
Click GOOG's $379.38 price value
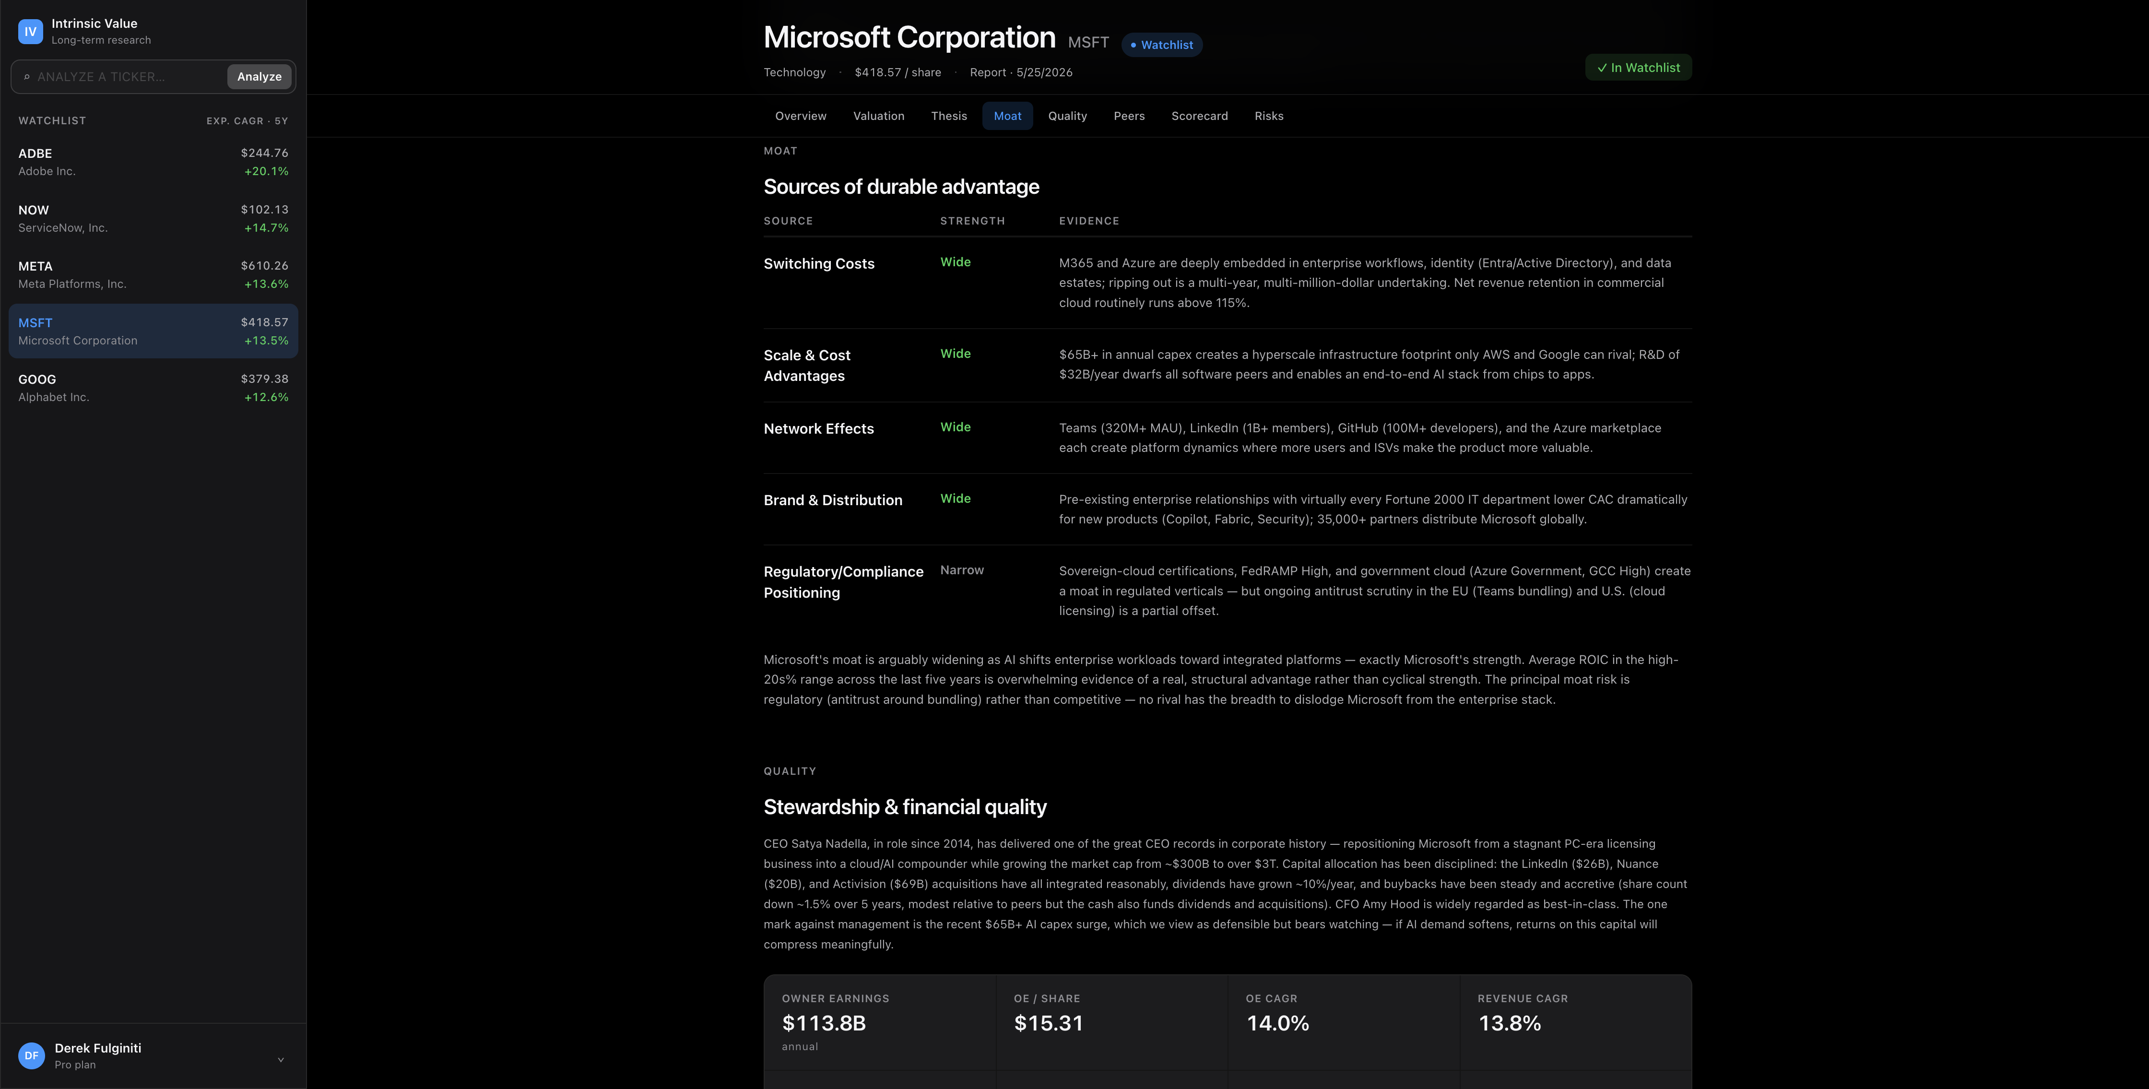[x=264, y=379]
